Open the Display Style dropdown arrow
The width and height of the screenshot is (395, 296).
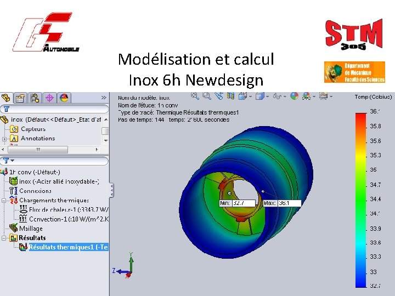pyautogui.click(x=267, y=96)
